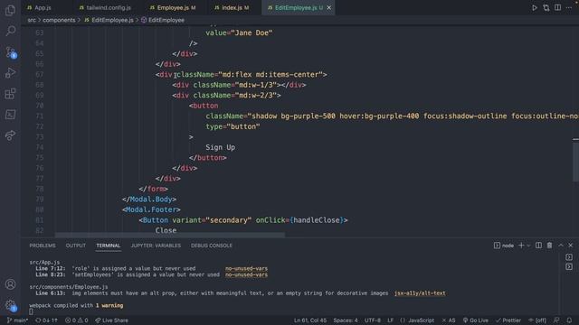Expand the EditEmployee.js breadcrumb
This screenshot has width=579, height=325.
pyautogui.click(x=109, y=20)
